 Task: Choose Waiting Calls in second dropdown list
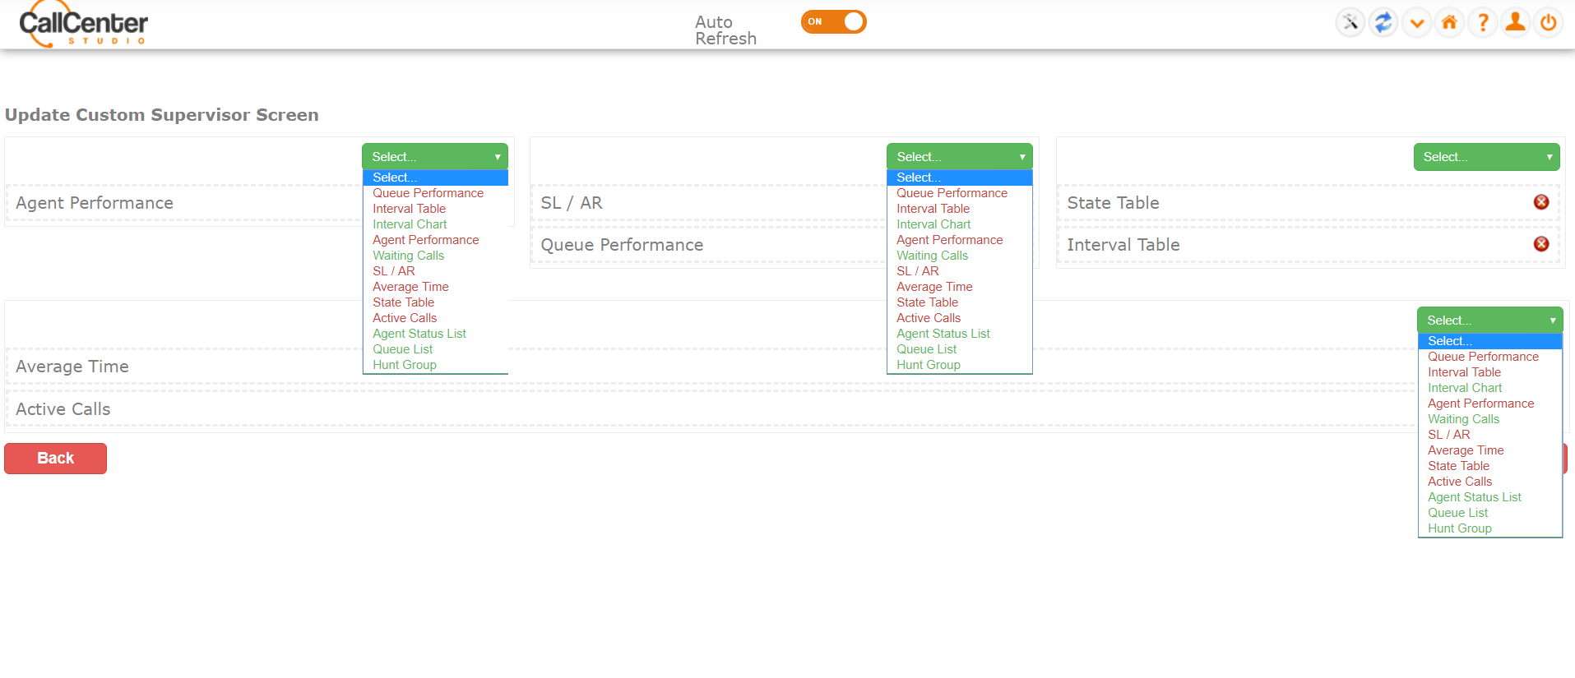coord(959,256)
